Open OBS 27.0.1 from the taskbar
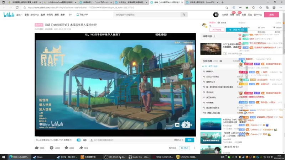Image resolution: width=285 pixels, height=160 pixels. click(115, 157)
